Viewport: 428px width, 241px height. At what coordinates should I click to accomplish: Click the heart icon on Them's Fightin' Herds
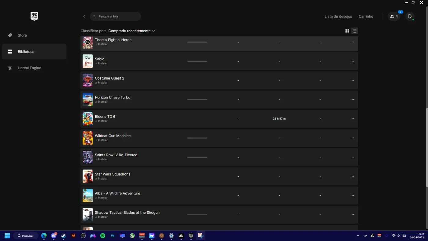pos(87,42)
